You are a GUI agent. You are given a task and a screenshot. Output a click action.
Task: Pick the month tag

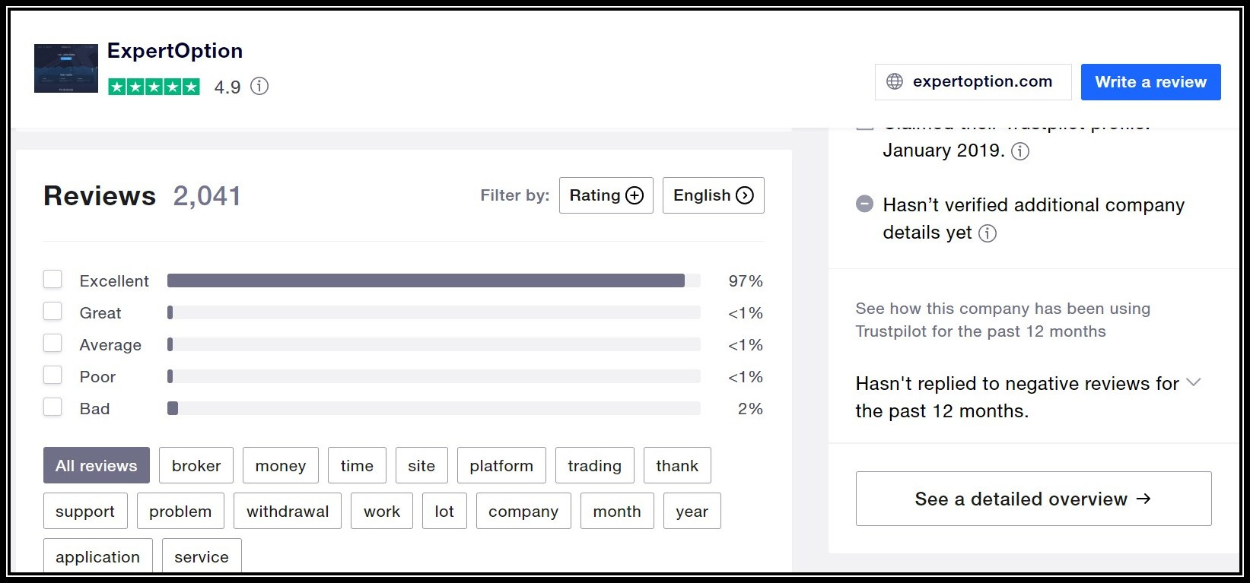tap(617, 511)
